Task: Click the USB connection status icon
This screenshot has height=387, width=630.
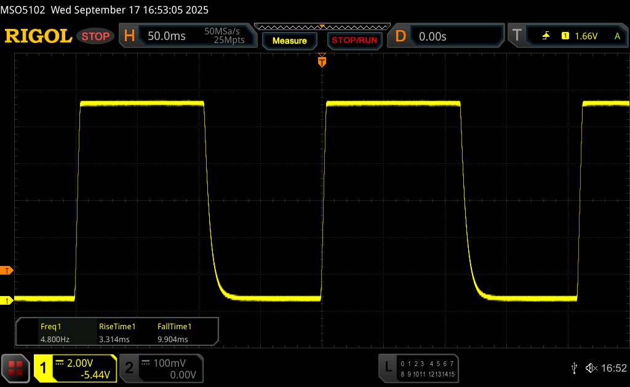Action: pyautogui.click(x=574, y=368)
